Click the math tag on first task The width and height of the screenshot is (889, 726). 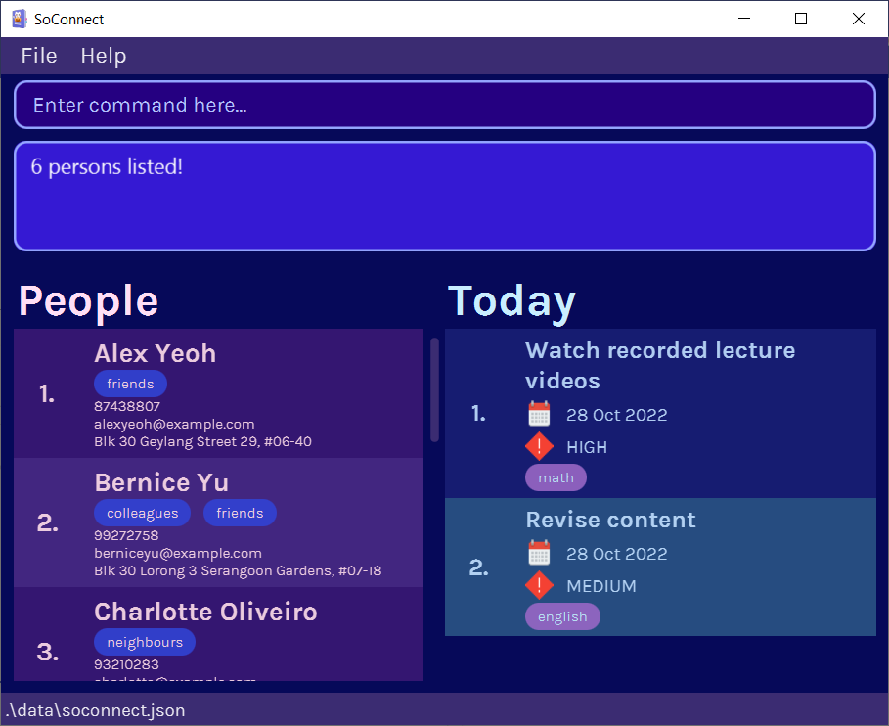click(x=556, y=477)
